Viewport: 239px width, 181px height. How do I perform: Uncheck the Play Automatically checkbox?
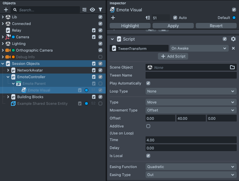point(148,83)
